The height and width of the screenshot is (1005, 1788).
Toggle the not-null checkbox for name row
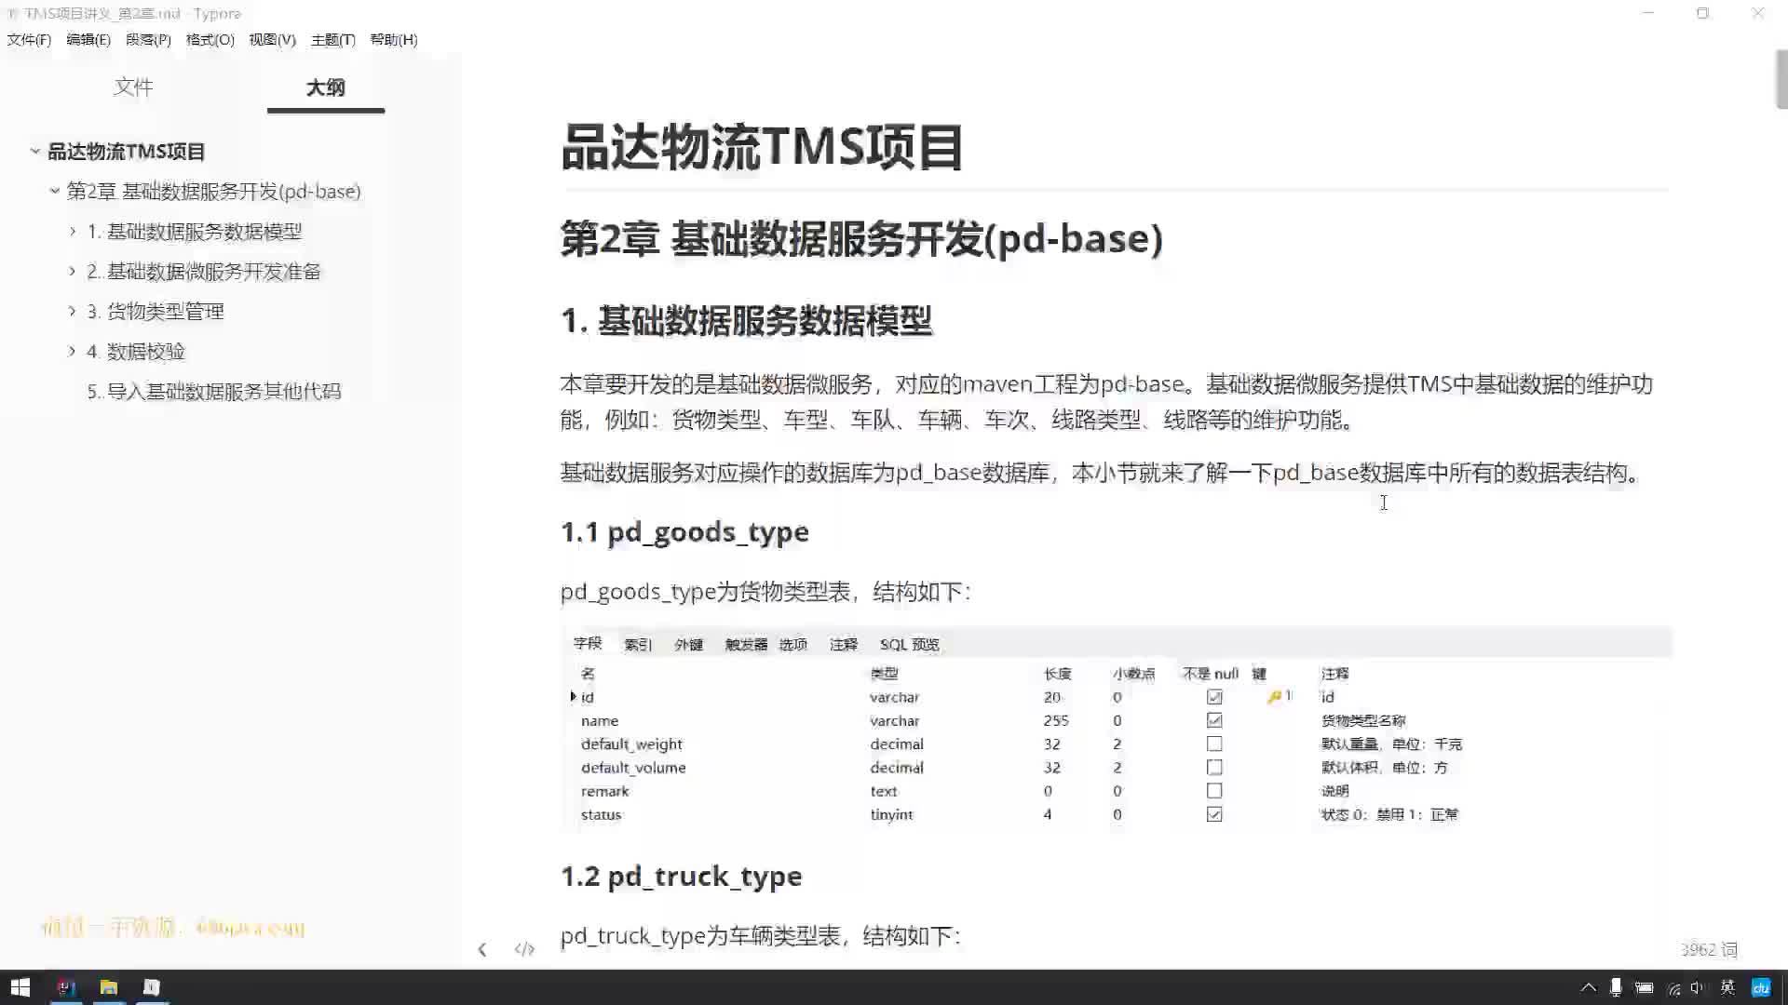click(x=1214, y=720)
